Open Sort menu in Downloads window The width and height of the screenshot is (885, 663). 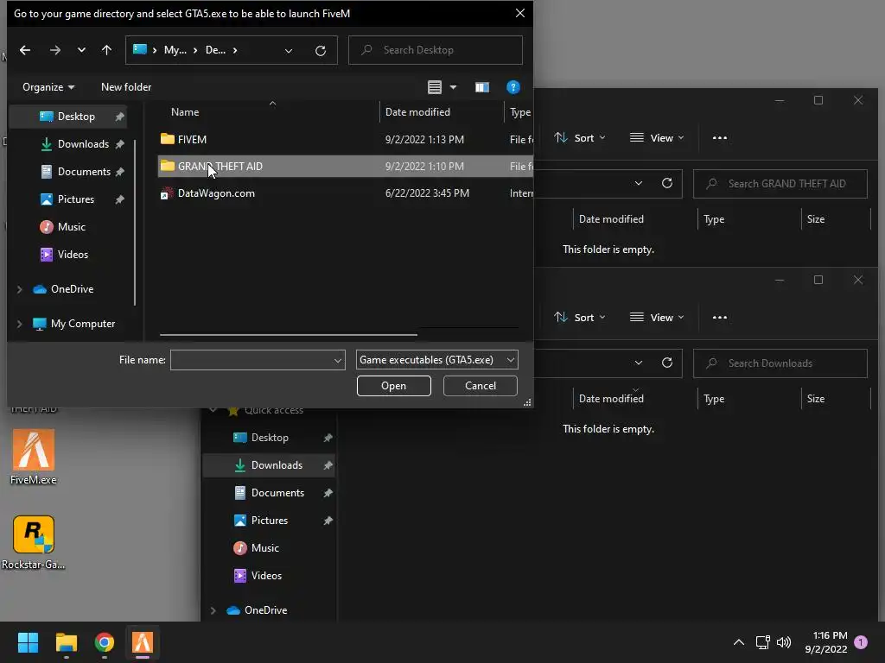click(x=580, y=318)
